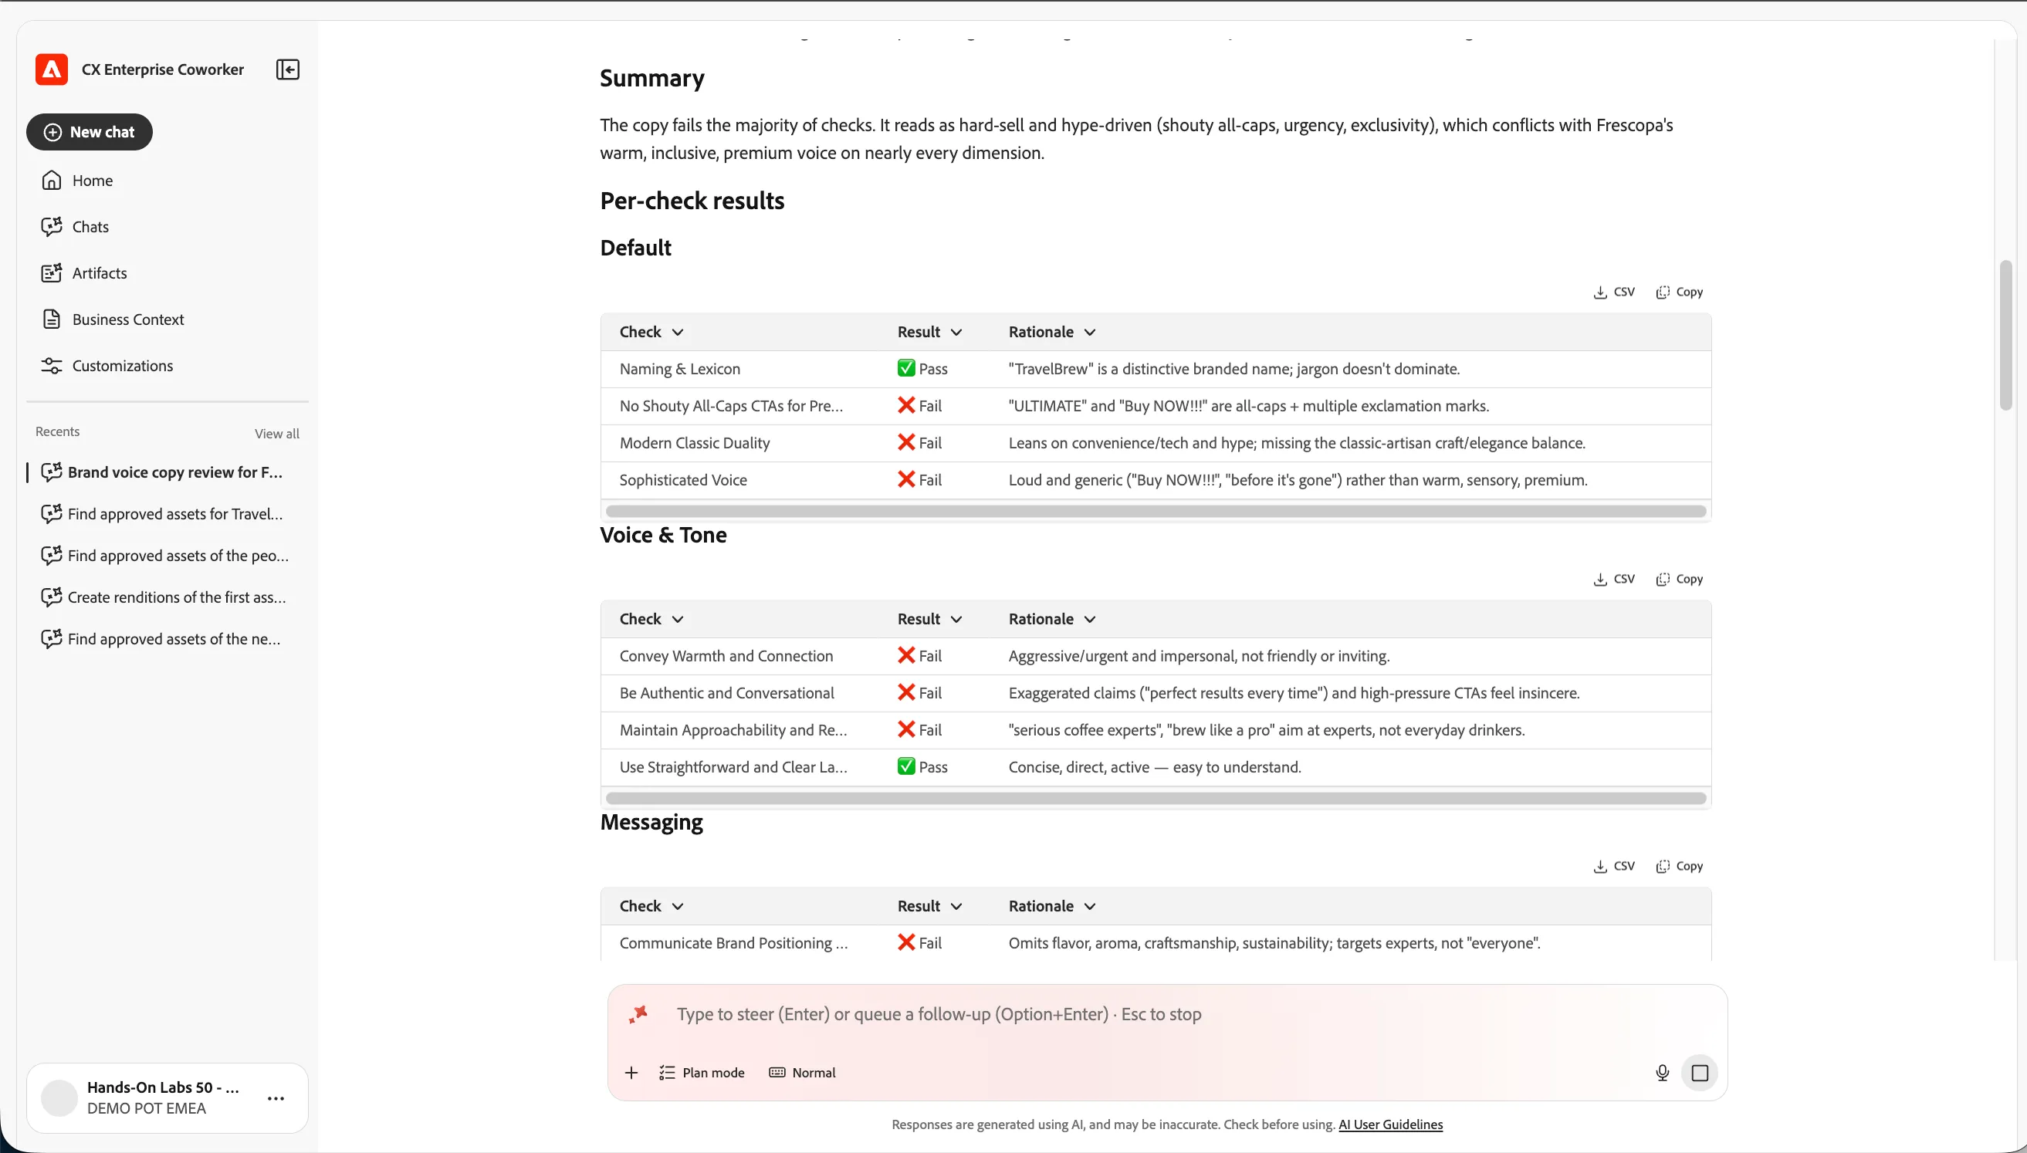
Task: Sort Voice & Tone table by Result
Action: tap(929, 619)
